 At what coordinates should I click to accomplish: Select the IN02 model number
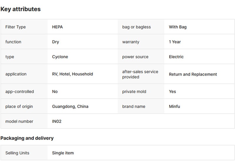(57, 121)
